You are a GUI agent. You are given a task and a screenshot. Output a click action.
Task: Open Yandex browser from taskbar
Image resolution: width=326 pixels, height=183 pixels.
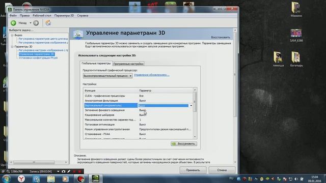(21, 178)
